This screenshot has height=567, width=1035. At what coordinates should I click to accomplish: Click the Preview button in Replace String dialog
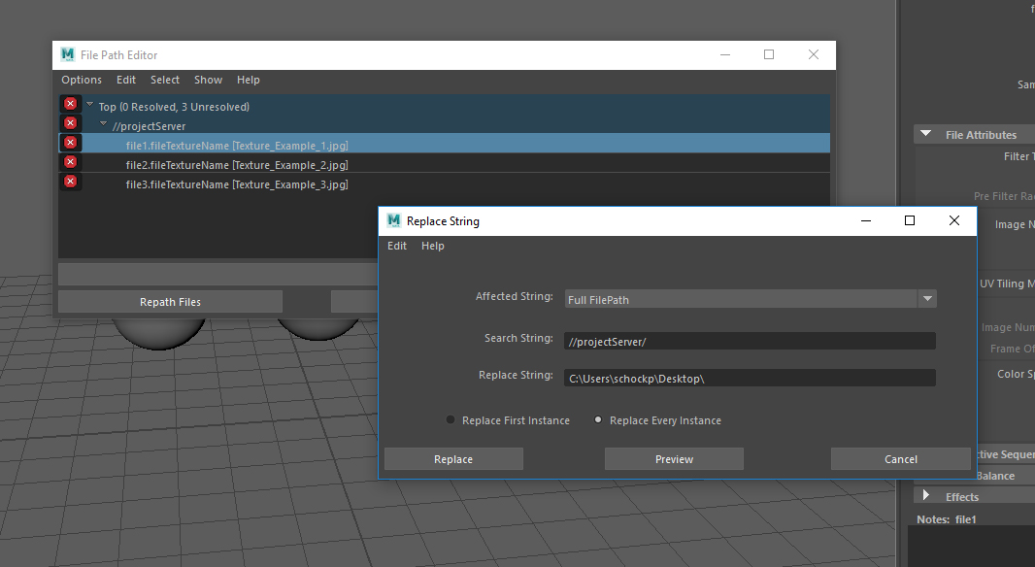pos(674,458)
